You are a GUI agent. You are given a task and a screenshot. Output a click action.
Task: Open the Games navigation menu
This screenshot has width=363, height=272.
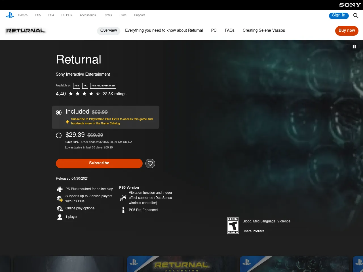click(x=23, y=15)
